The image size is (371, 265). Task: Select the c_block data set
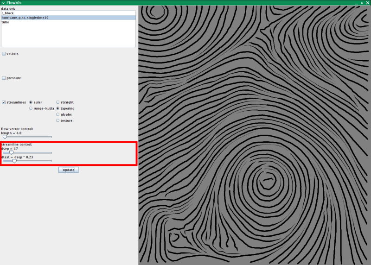coord(8,13)
